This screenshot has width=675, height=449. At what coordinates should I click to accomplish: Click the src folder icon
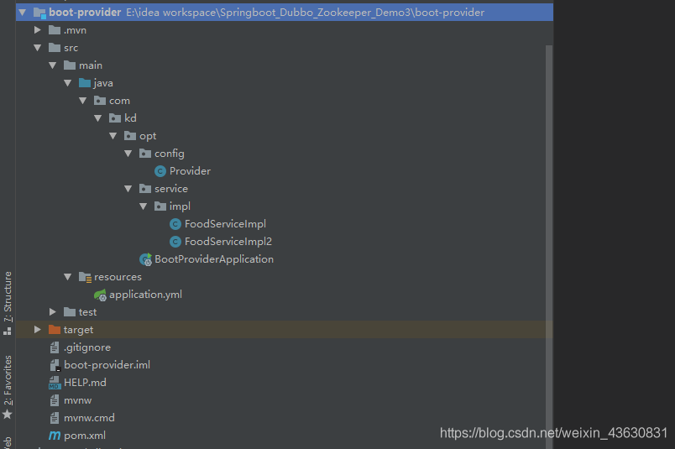click(x=55, y=48)
